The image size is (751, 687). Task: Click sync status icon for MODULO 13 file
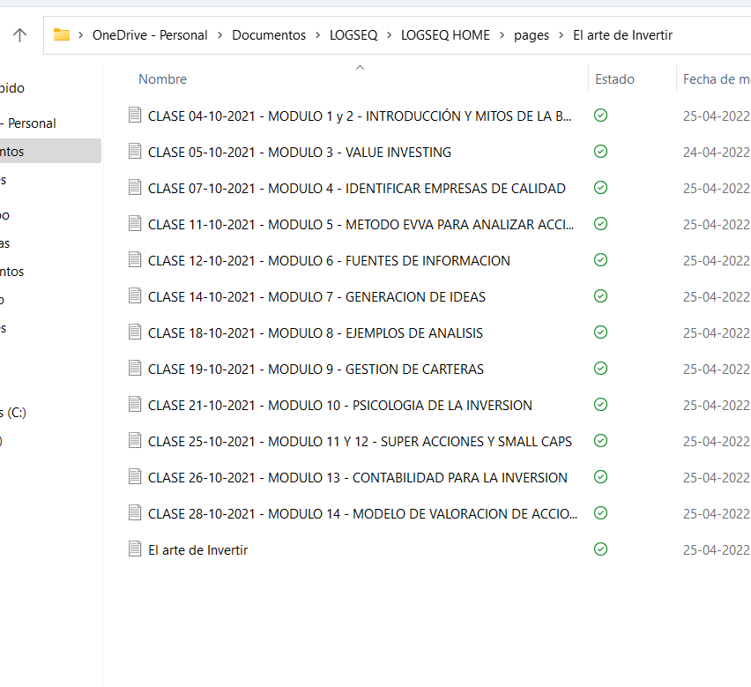click(x=600, y=477)
